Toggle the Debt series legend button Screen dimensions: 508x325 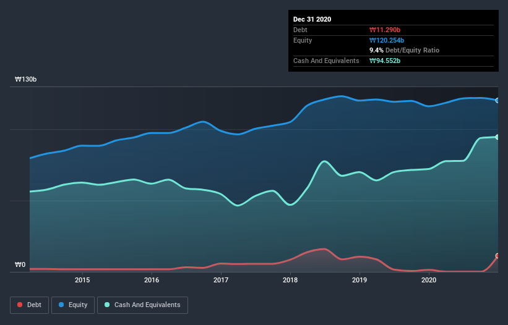tap(30, 305)
